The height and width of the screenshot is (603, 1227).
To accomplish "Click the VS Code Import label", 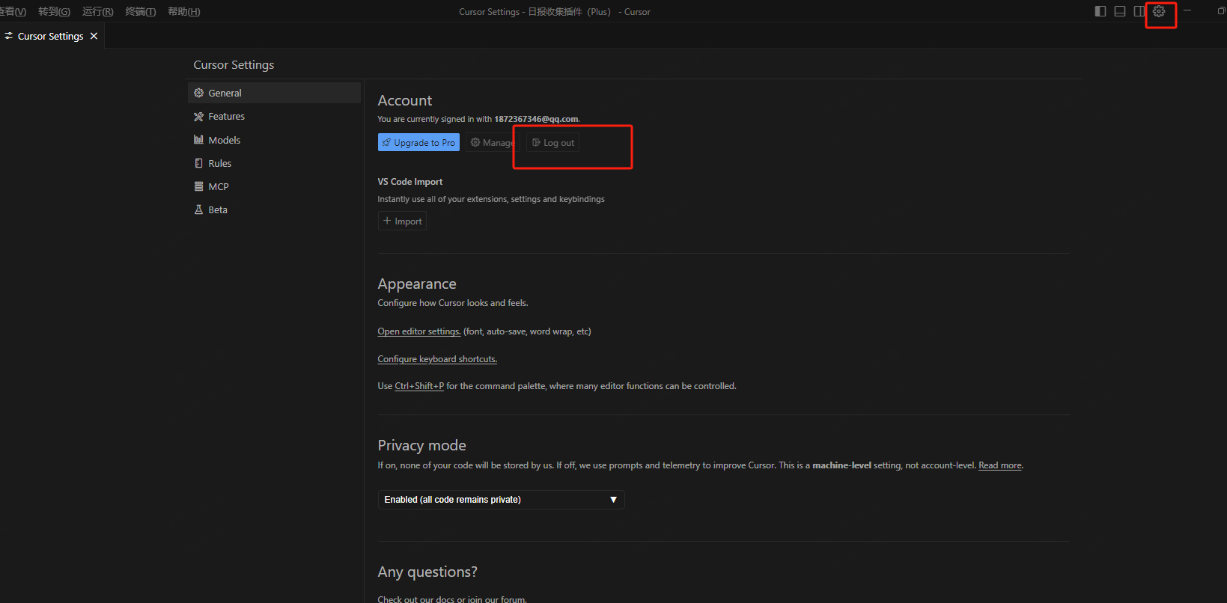I will coord(410,182).
